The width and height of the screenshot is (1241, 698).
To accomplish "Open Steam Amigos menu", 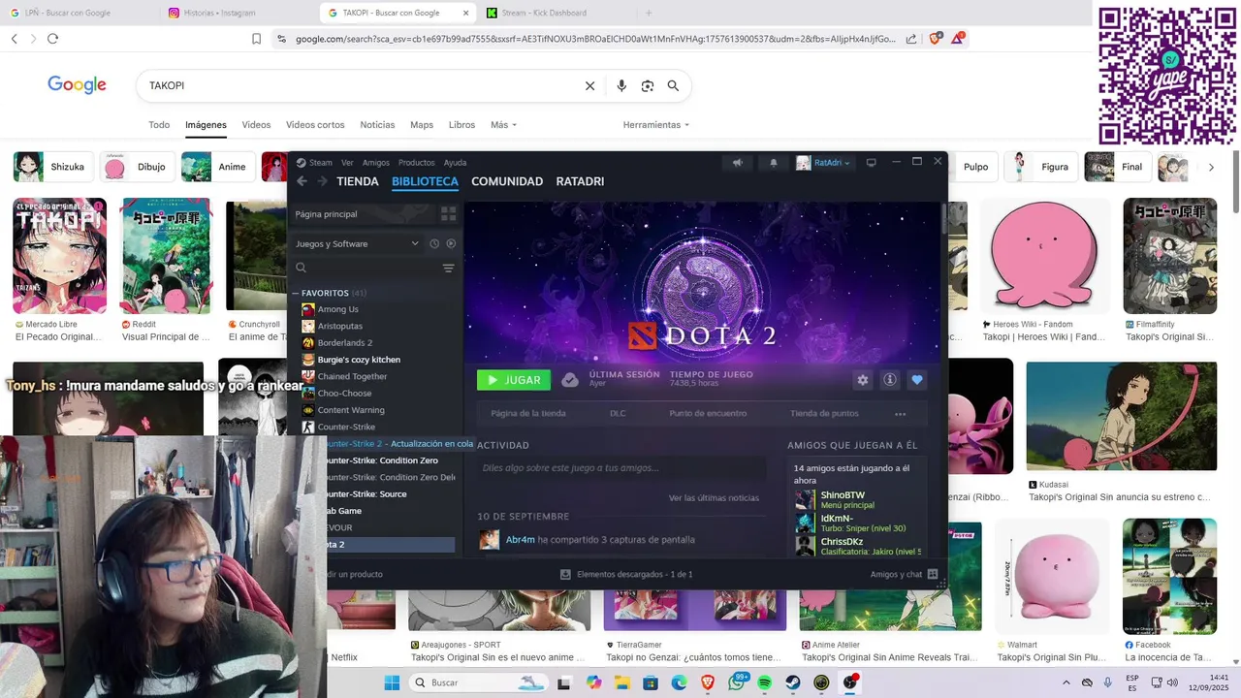I will tap(375, 163).
